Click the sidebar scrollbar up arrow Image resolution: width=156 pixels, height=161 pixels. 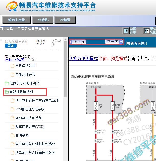tap(65, 39)
